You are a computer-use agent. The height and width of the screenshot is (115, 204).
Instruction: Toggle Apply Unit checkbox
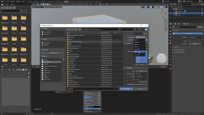pos(146,82)
